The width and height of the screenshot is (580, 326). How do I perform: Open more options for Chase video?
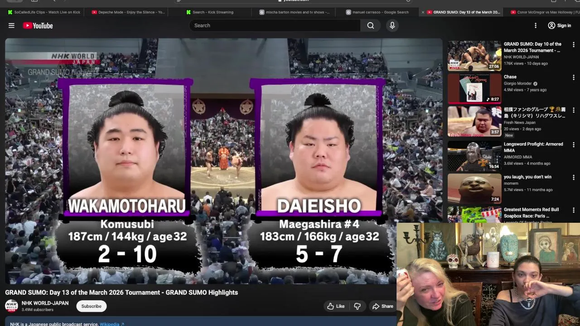tap(573, 77)
